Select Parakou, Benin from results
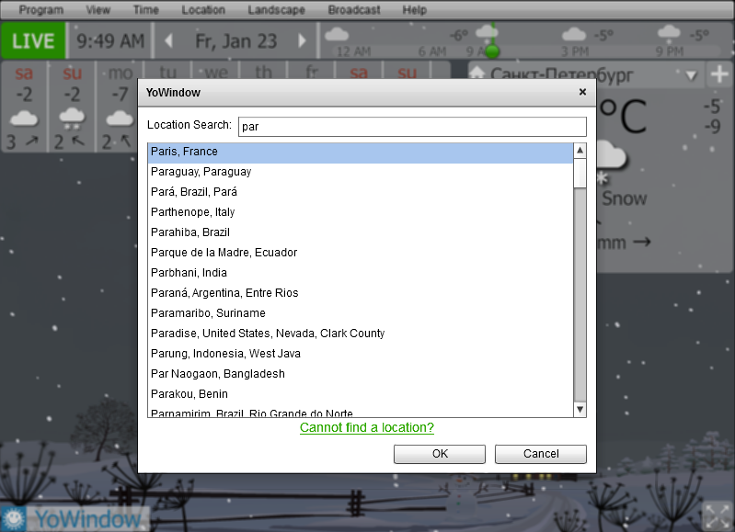 360,394
